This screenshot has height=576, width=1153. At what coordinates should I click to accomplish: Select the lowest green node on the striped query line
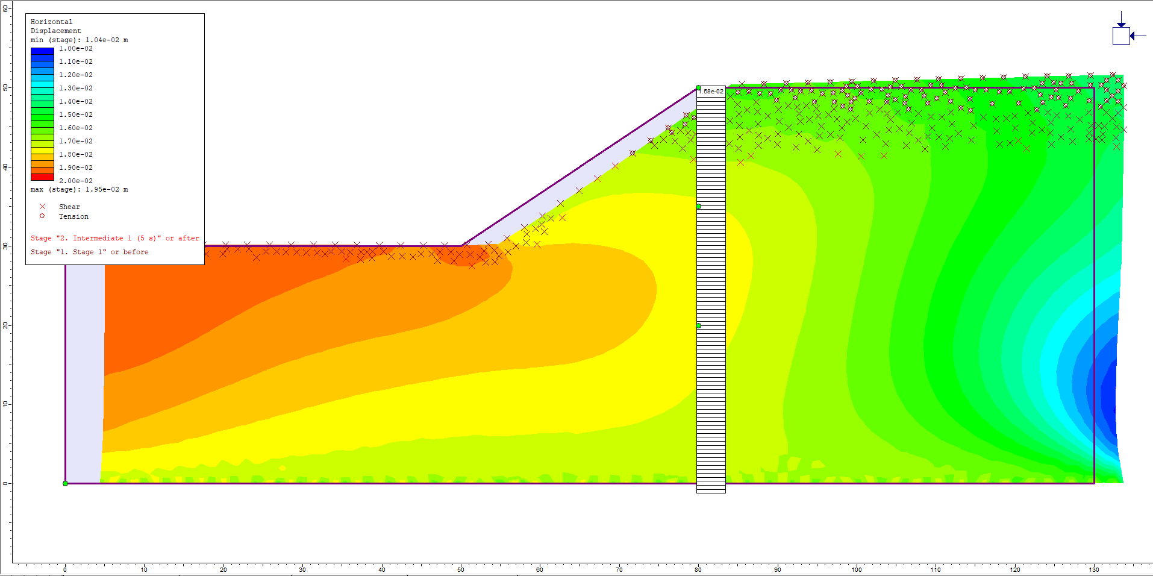tap(698, 325)
